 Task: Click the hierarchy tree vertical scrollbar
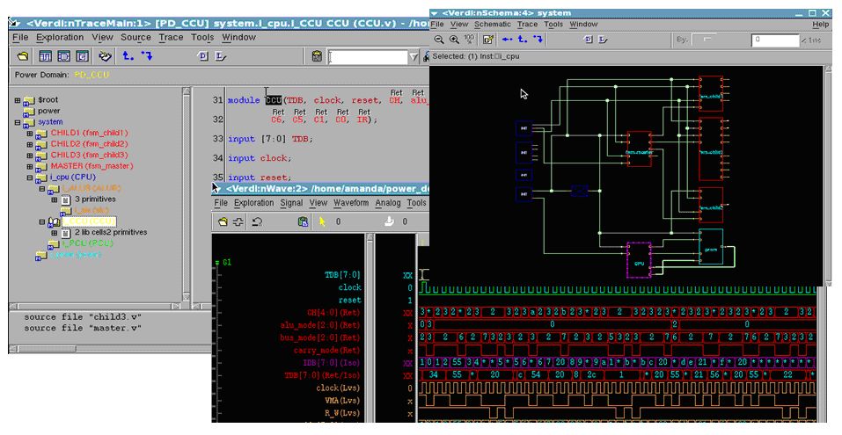(x=187, y=193)
